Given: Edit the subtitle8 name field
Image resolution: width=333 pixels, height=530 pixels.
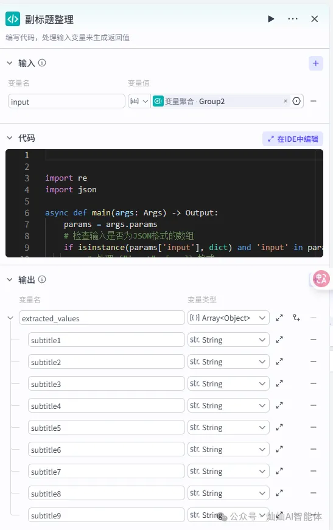Looking at the screenshot, I should click(x=106, y=493).
